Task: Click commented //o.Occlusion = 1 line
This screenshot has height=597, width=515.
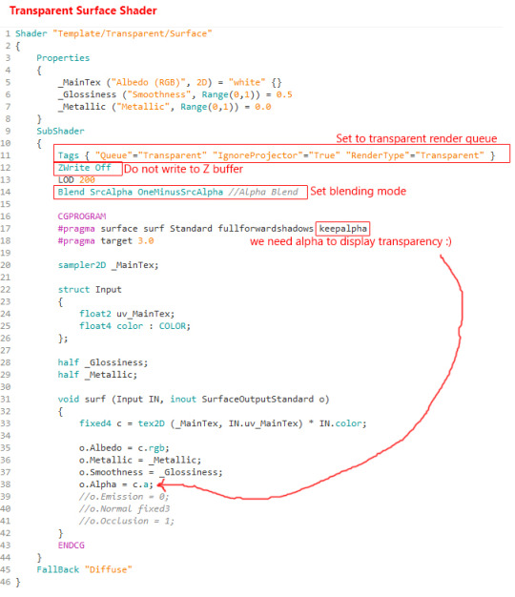Action: click(x=127, y=521)
